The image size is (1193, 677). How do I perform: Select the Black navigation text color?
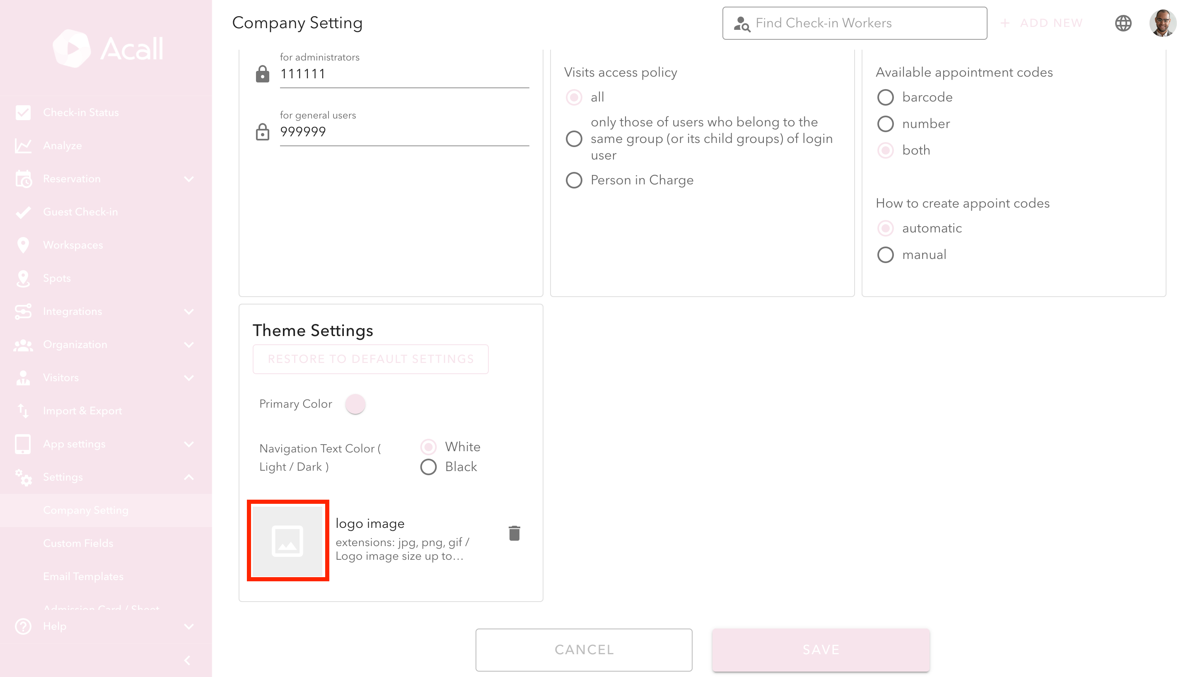(428, 467)
